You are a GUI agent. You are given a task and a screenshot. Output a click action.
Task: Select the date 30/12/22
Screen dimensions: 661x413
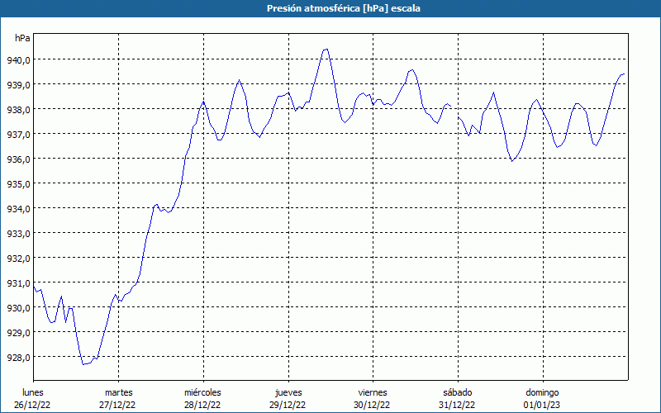coord(372,405)
